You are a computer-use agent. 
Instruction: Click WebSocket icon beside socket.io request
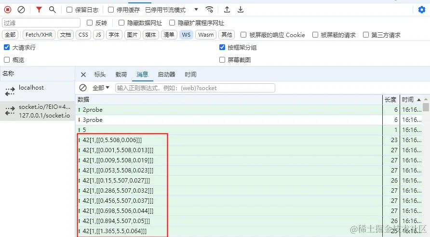point(10,111)
